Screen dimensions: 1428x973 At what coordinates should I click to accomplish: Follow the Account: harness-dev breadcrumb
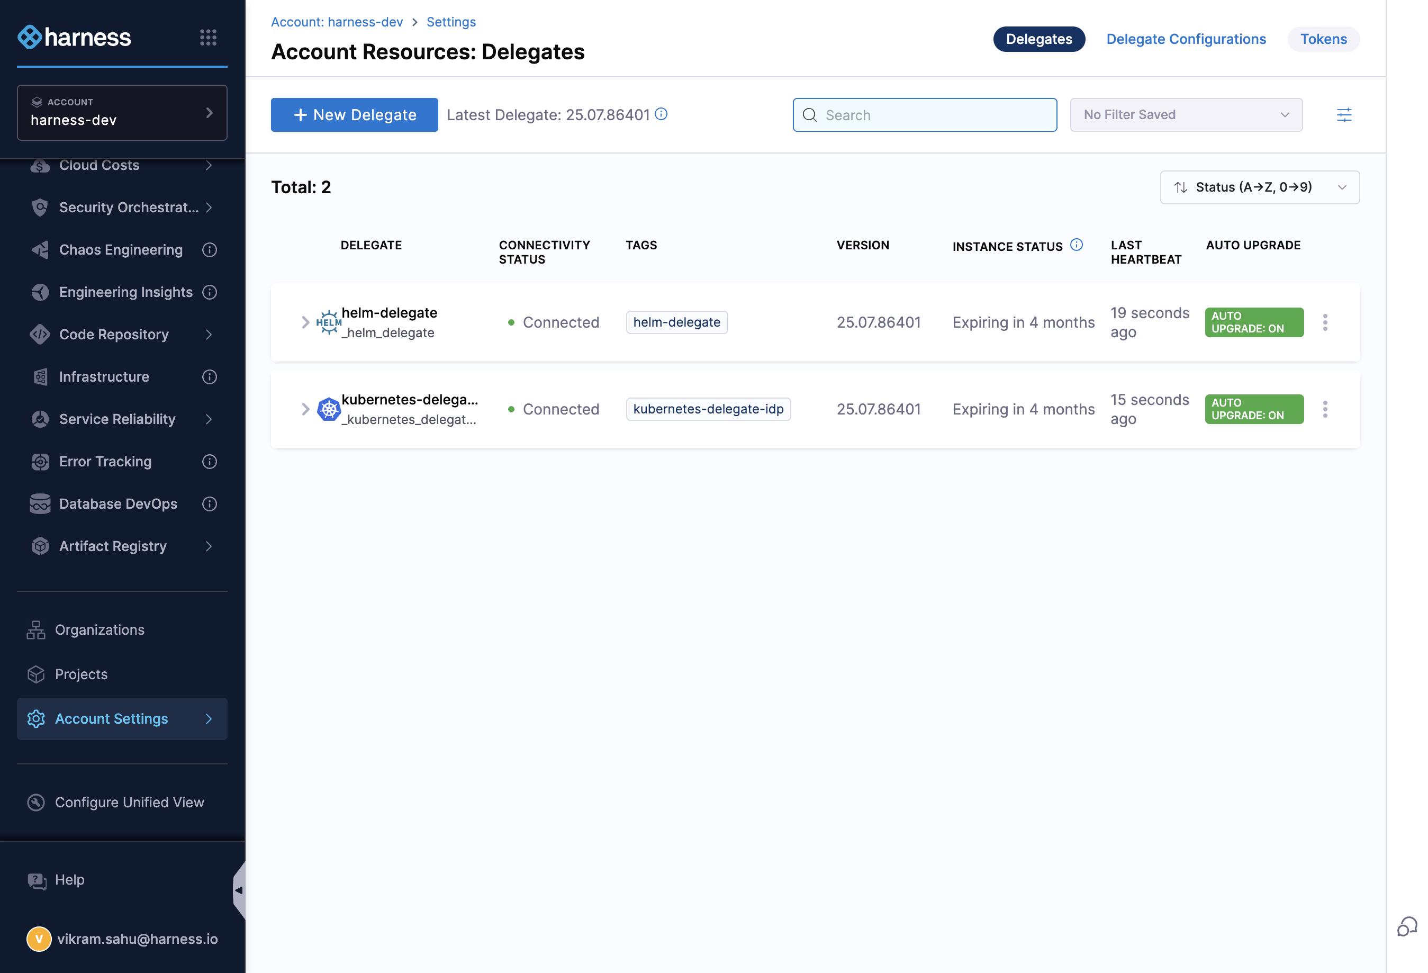[337, 22]
